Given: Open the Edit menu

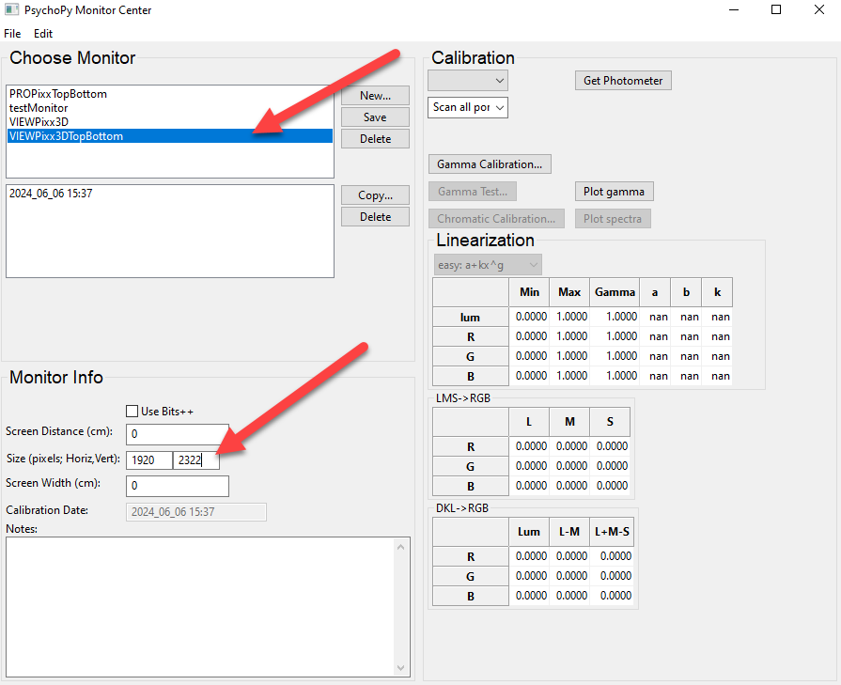Looking at the screenshot, I should pyautogui.click(x=43, y=33).
